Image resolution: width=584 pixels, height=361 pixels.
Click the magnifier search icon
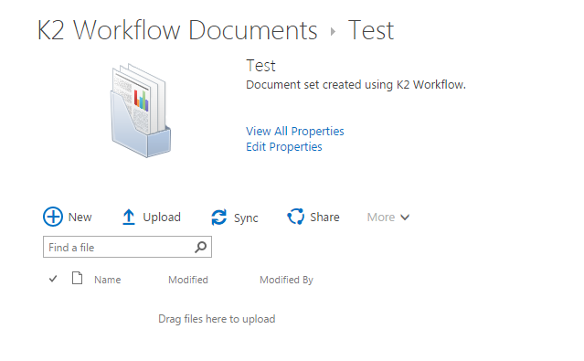point(201,247)
